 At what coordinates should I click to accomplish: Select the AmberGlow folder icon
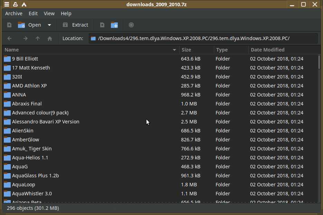[x=7, y=140]
